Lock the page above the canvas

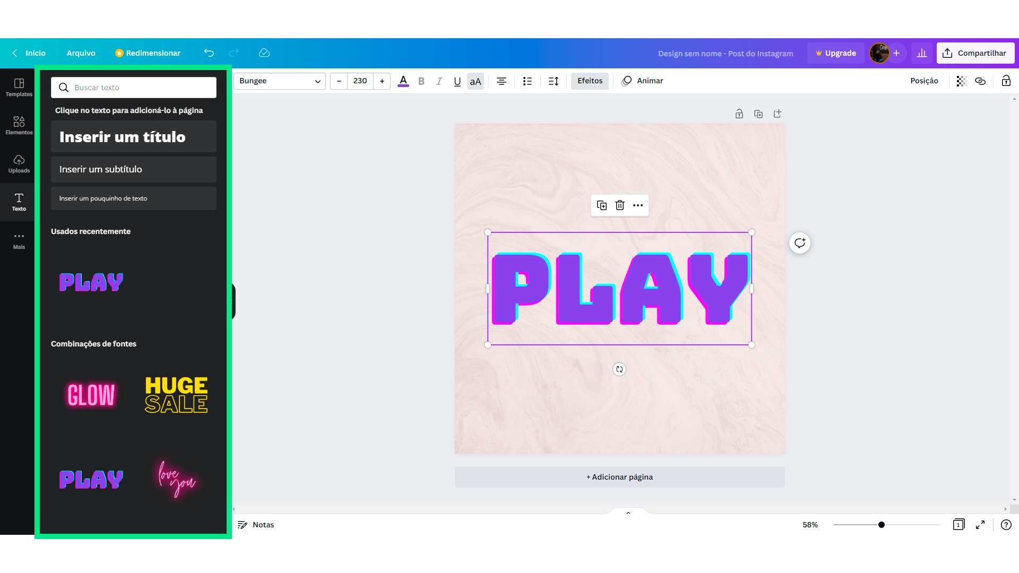pos(739,114)
